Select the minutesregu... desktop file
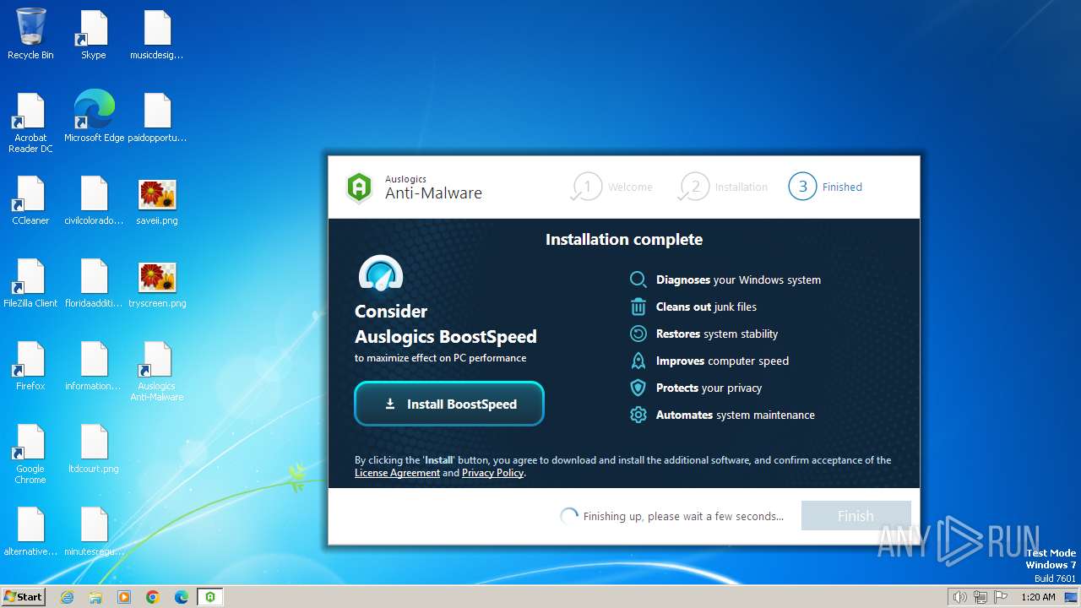 [x=94, y=531]
